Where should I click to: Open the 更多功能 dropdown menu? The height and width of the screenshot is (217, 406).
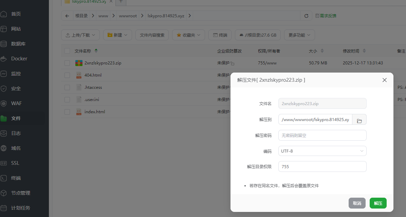click(x=299, y=35)
